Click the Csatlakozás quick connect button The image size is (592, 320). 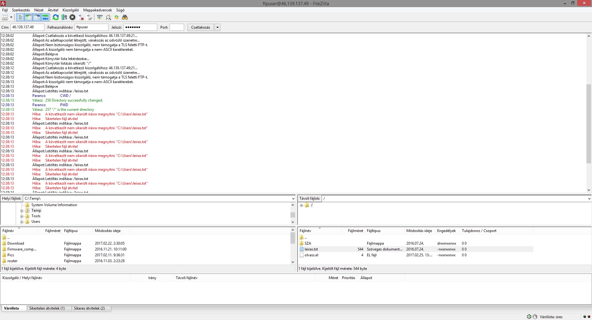tap(200, 27)
